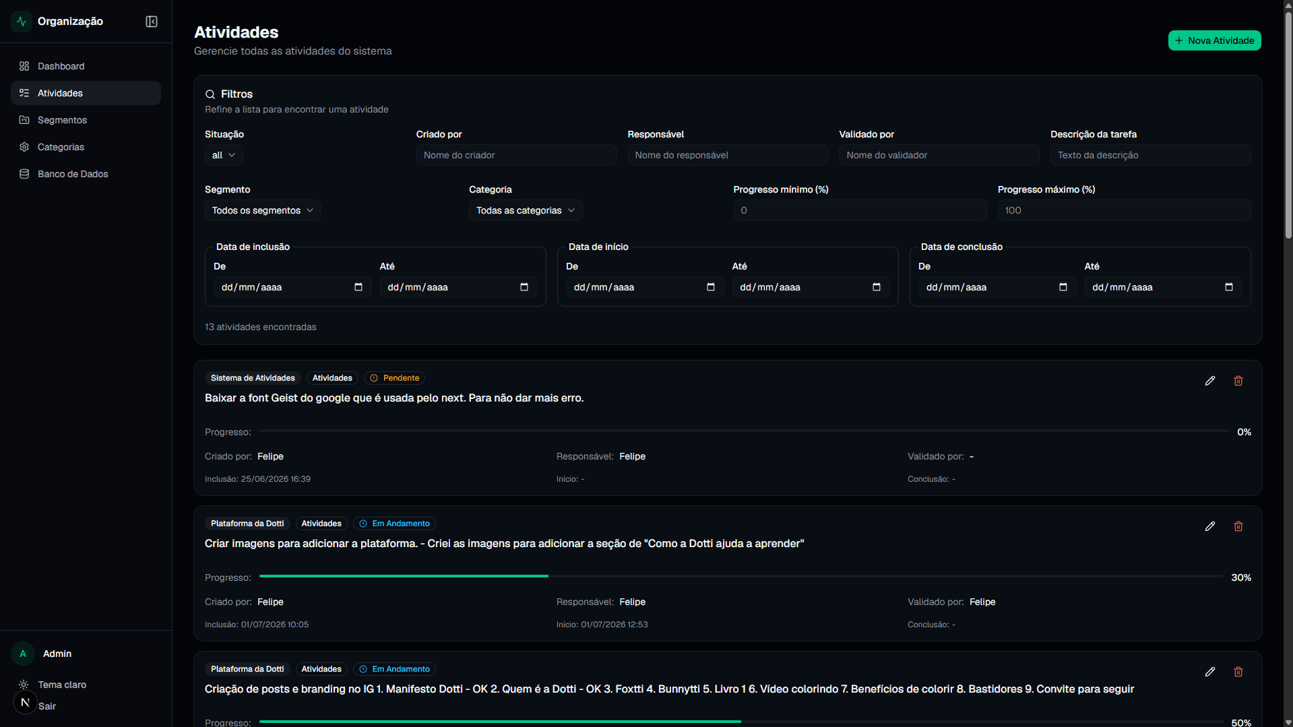Viewport: 1293px width, 727px height.
Task: Click the Filtros search magnifier icon
Action: [x=210, y=94]
